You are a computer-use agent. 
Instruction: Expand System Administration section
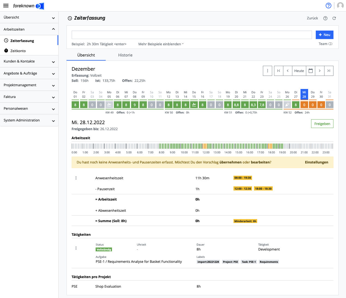29,120
